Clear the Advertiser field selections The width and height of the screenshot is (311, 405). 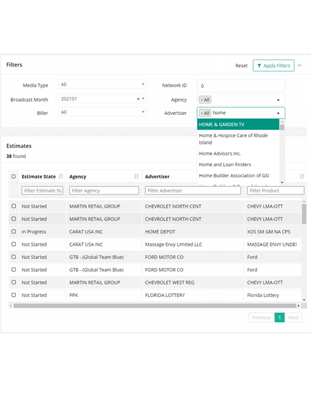279,113
